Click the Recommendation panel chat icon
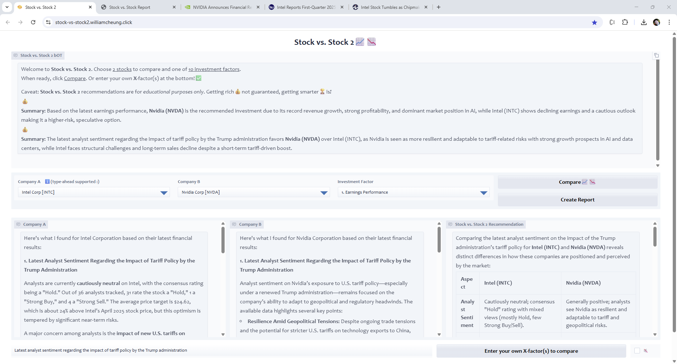The image size is (677, 364). (x=450, y=224)
